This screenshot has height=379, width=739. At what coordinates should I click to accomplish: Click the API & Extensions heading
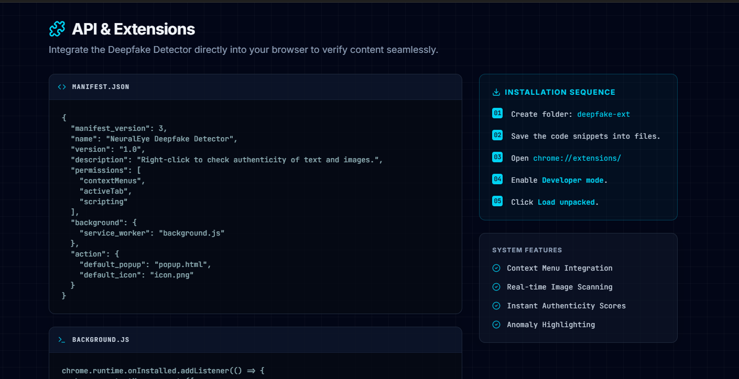(x=133, y=29)
